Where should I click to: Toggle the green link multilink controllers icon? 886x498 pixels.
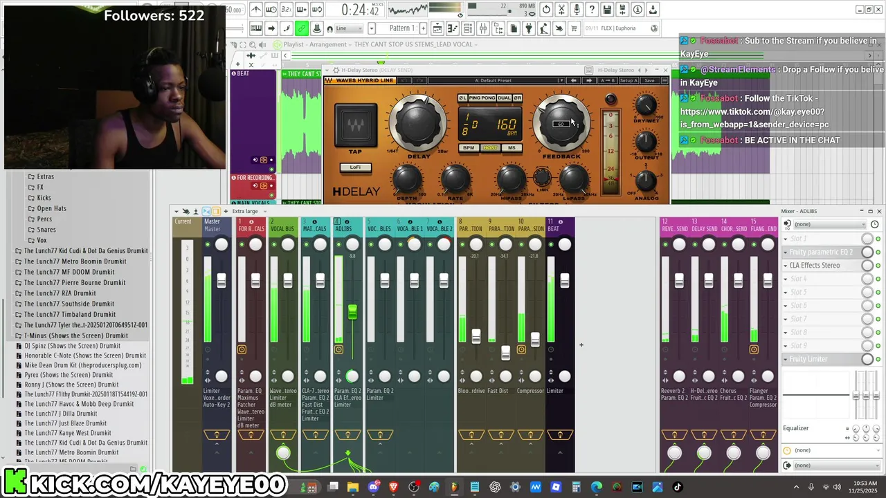[302, 28]
